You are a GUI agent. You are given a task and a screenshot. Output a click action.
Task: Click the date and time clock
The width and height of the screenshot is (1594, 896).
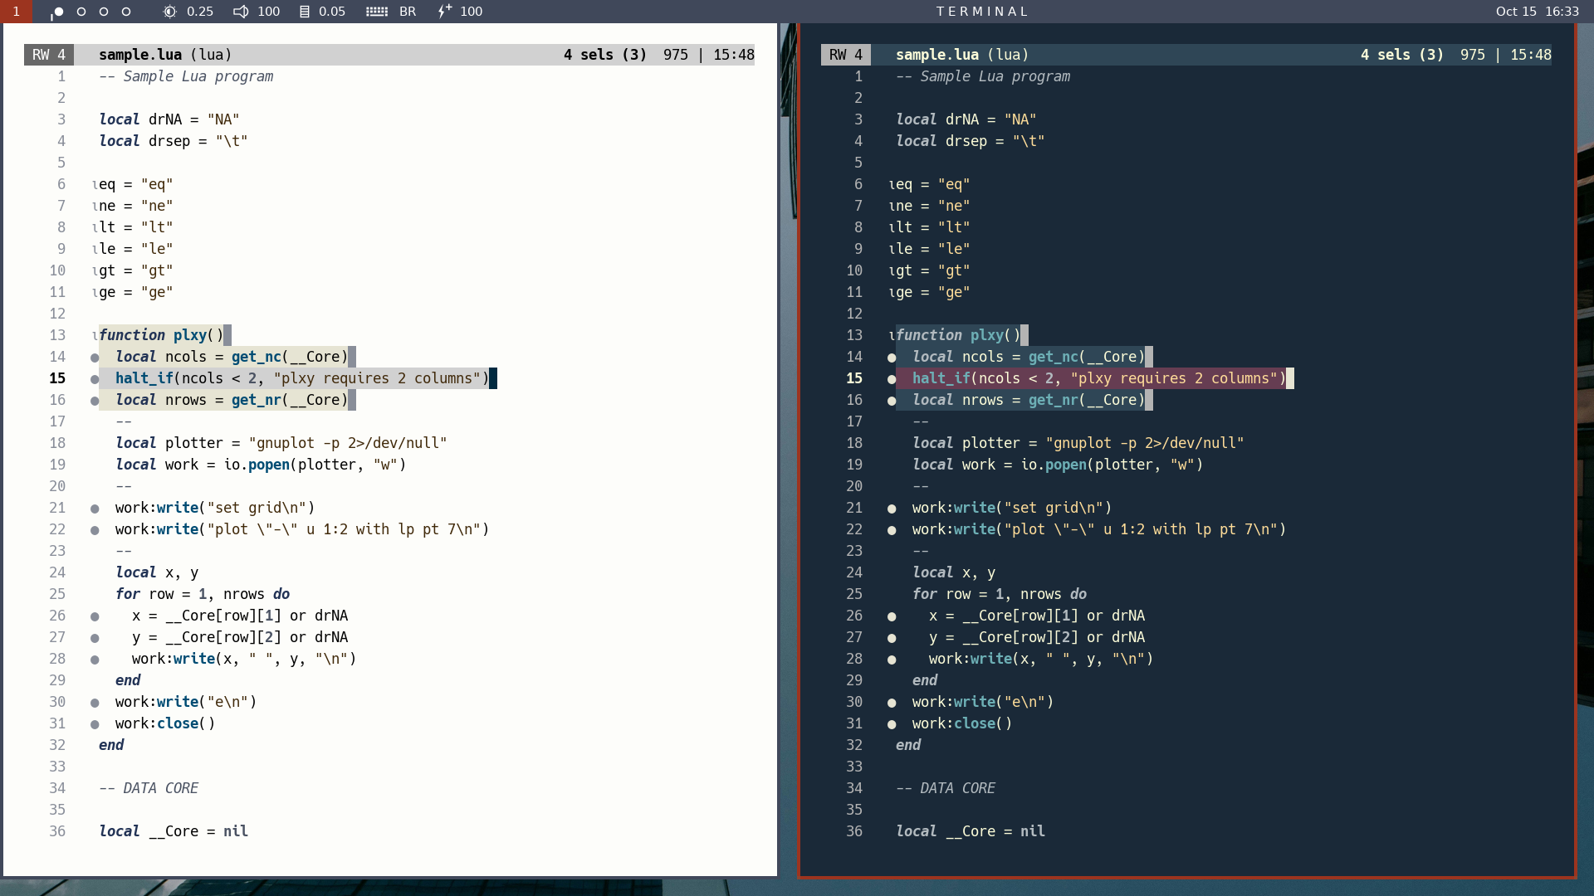(x=1537, y=12)
